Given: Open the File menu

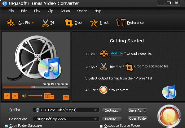Looking at the screenshot, I should point(11,11).
